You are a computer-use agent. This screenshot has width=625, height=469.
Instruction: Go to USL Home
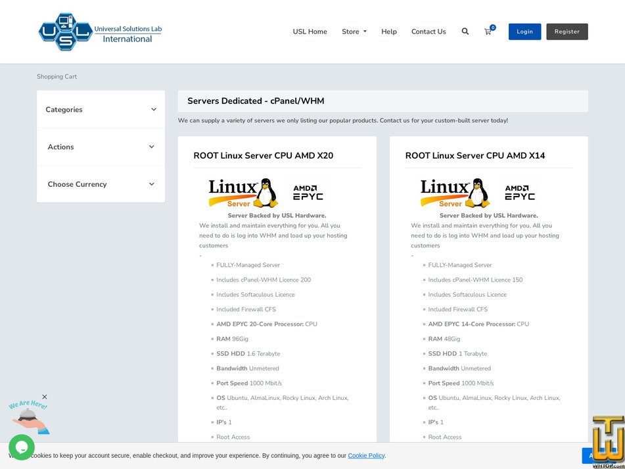310,32
